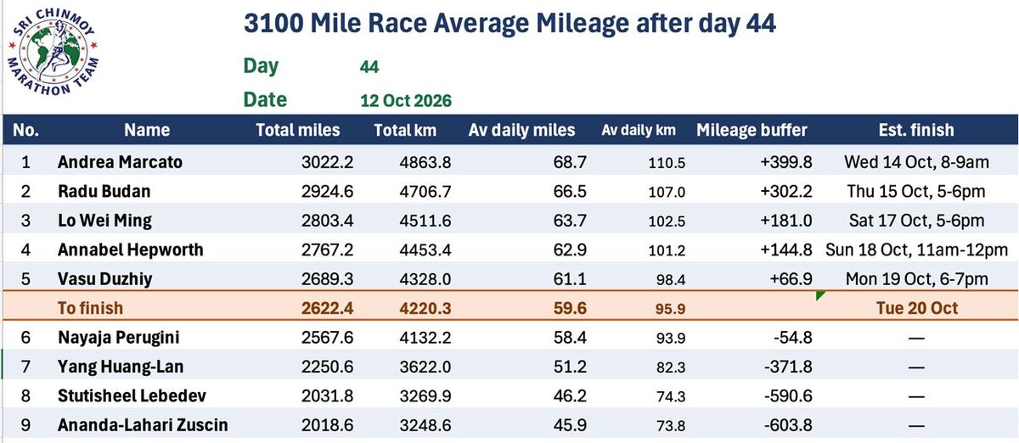
Task: Select the date value 12 Oct 2026
Action: (406, 100)
